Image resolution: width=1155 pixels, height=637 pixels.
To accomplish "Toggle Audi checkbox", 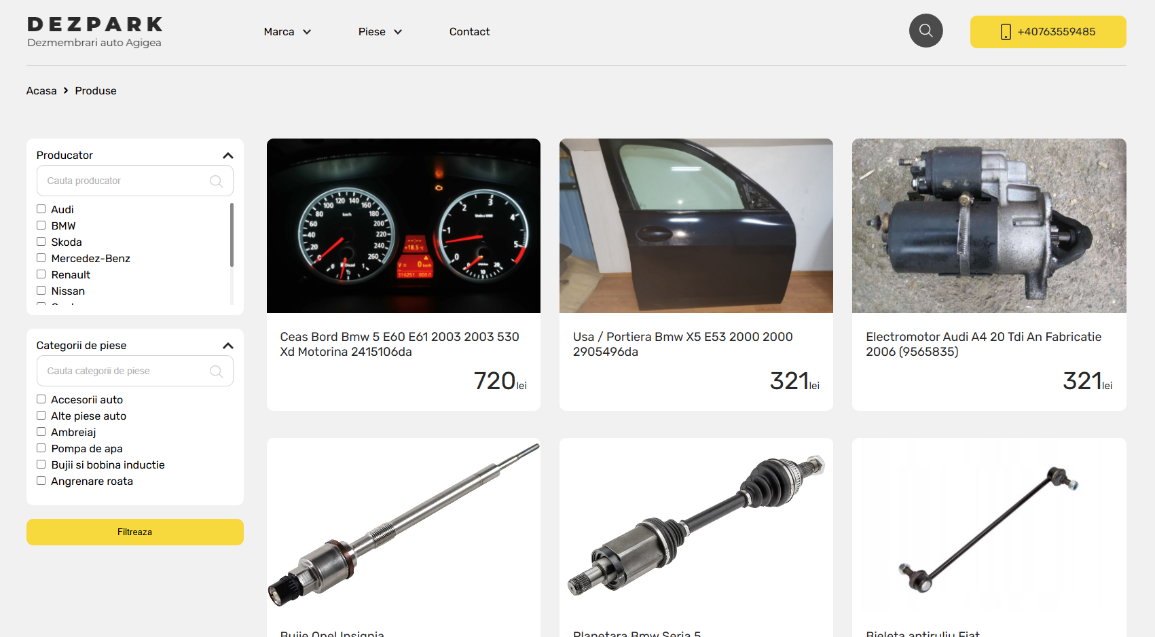I will (41, 209).
